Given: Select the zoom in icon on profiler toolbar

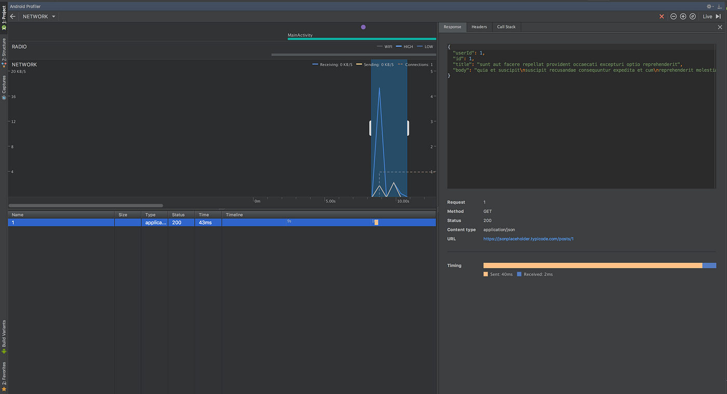Looking at the screenshot, I should 683,16.
